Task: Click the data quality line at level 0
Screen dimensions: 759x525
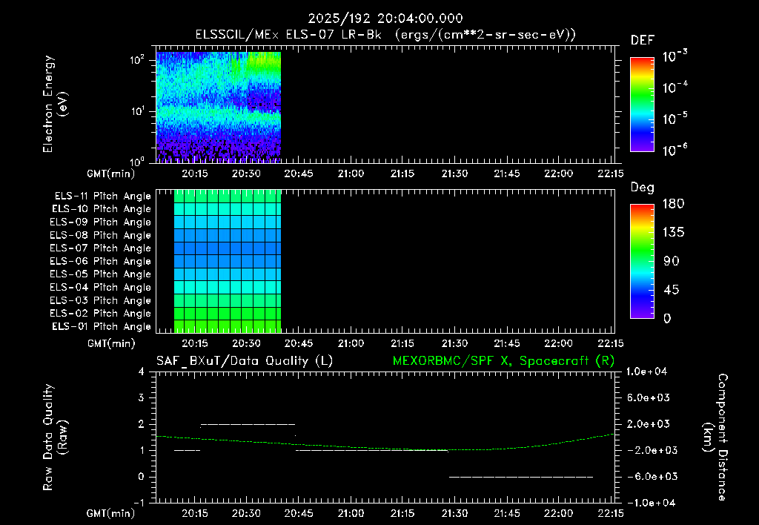Action: click(521, 477)
